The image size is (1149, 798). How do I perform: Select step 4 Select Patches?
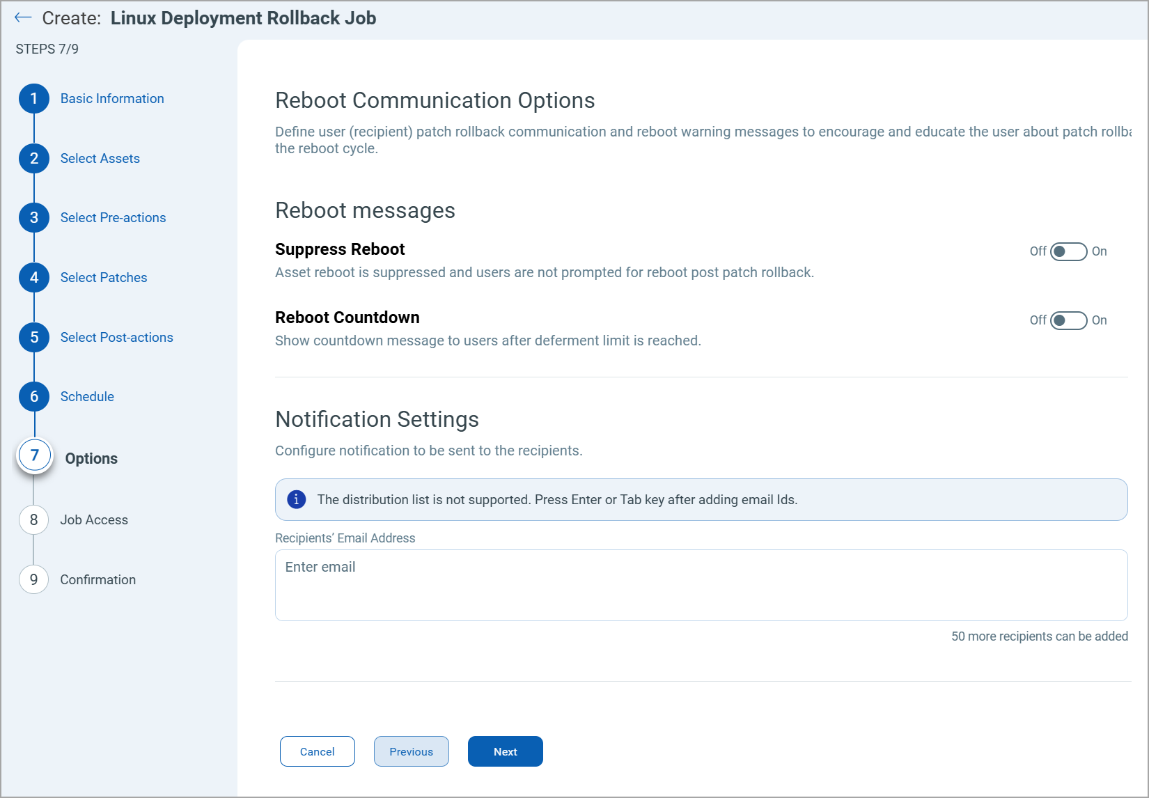(103, 277)
